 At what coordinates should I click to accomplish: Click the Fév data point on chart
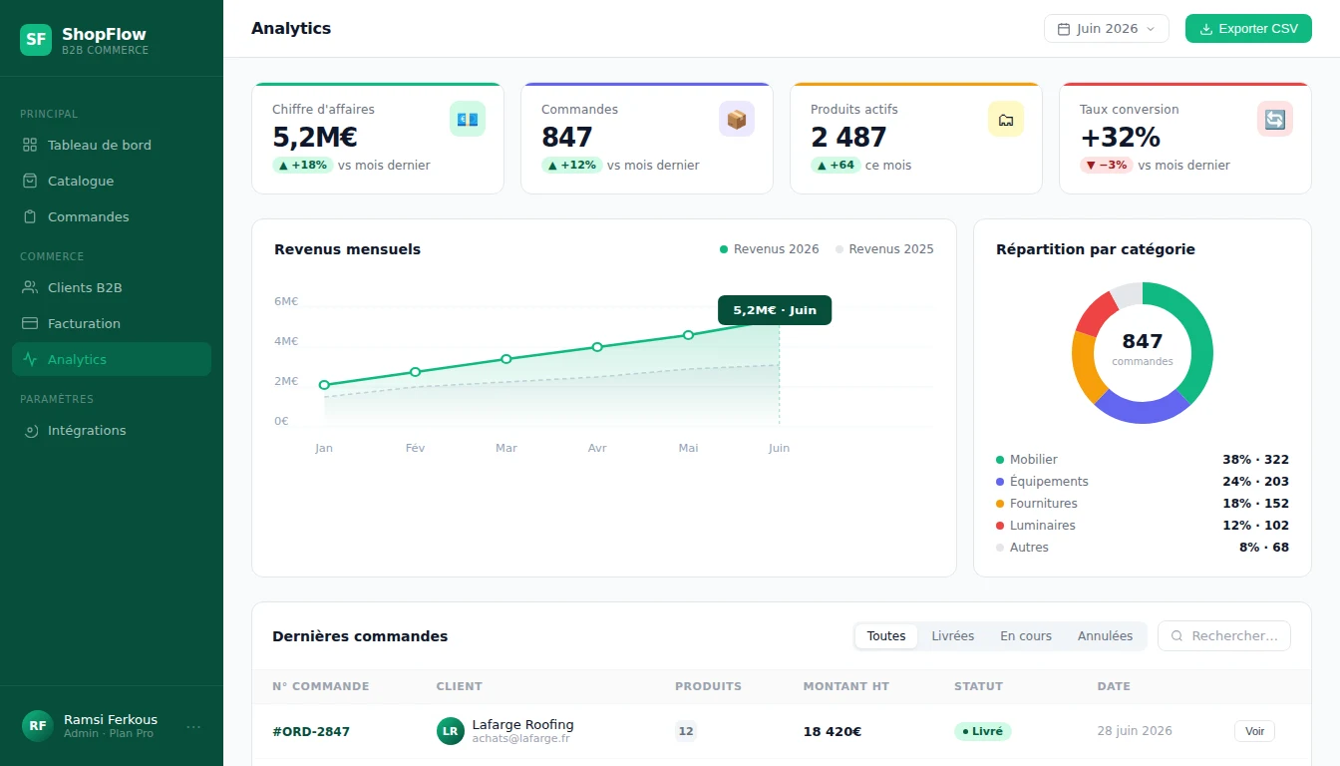(x=415, y=372)
